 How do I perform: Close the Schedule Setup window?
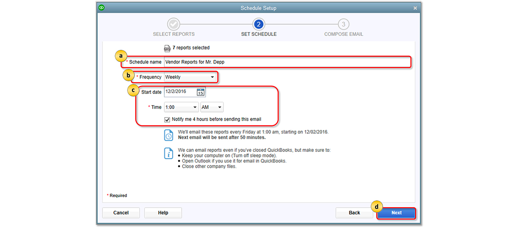pos(415,8)
